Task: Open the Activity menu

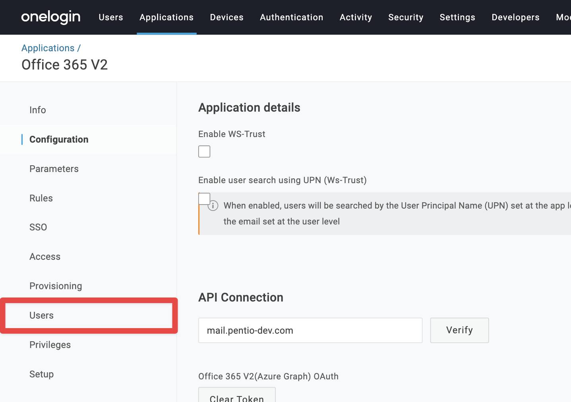Action: (x=356, y=17)
